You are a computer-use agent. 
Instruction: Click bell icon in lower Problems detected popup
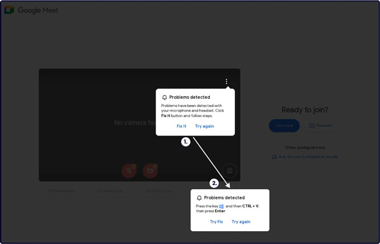(x=199, y=198)
